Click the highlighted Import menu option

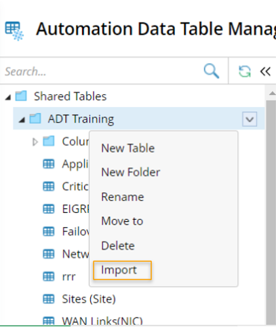(x=122, y=271)
